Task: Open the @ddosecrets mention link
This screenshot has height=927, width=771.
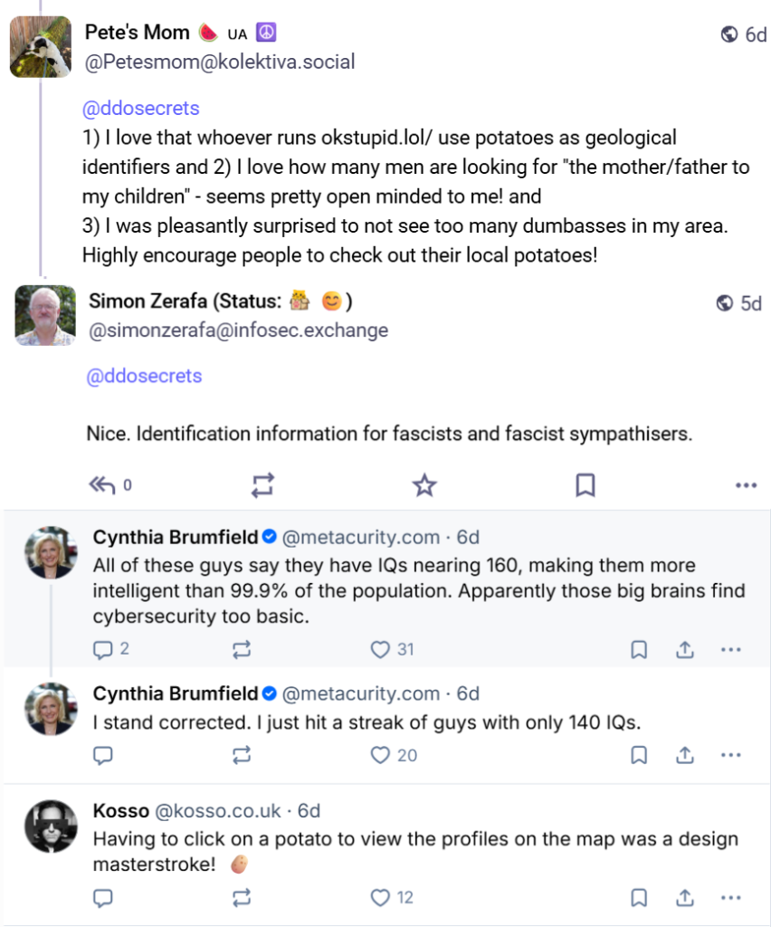Action: 141,108
